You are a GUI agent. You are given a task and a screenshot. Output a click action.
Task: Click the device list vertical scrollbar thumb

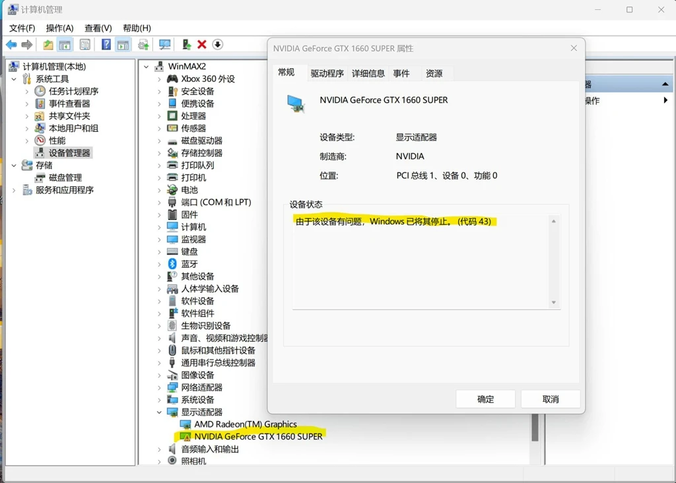point(535,428)
